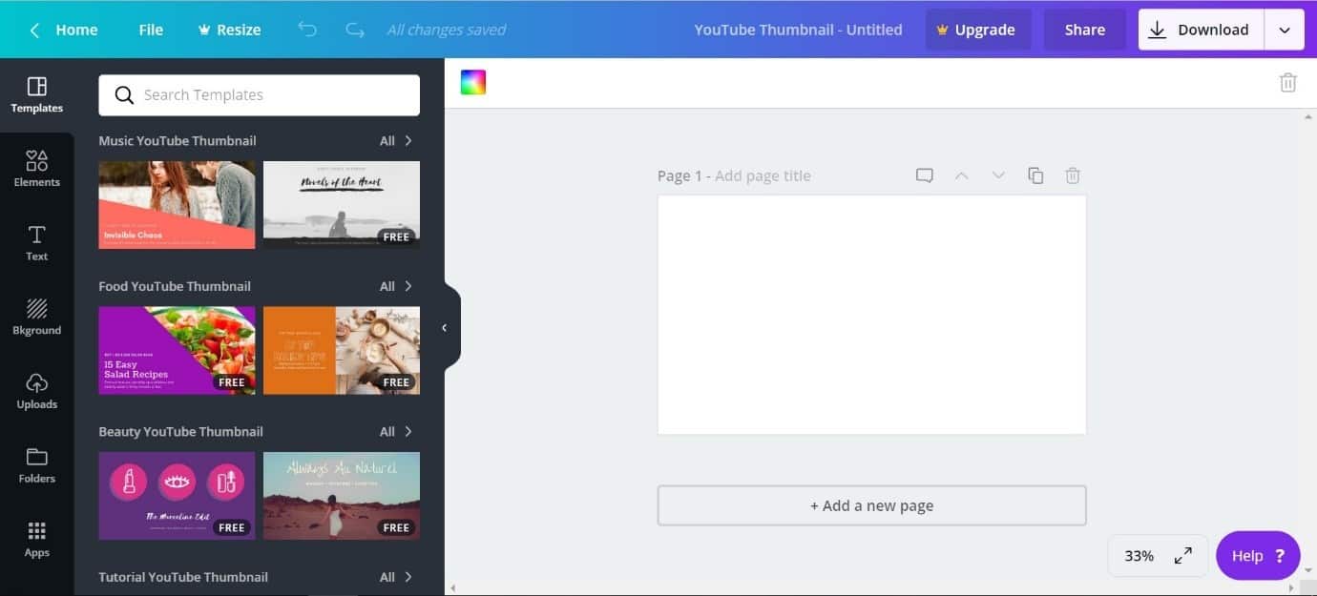Select the 'Always Au Naturel' template

click(342, 496)
